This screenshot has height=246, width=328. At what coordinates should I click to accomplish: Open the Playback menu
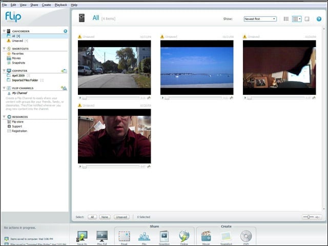tap(60, 5)
